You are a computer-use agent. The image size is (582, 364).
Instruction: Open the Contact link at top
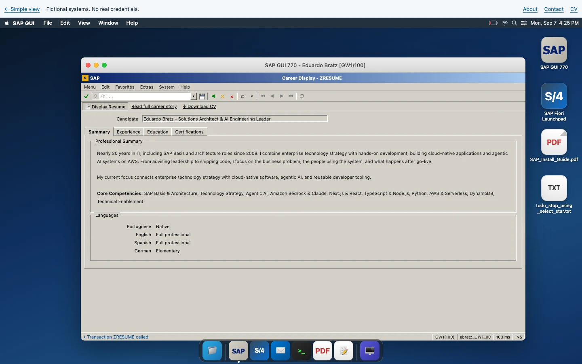(554, 9)
